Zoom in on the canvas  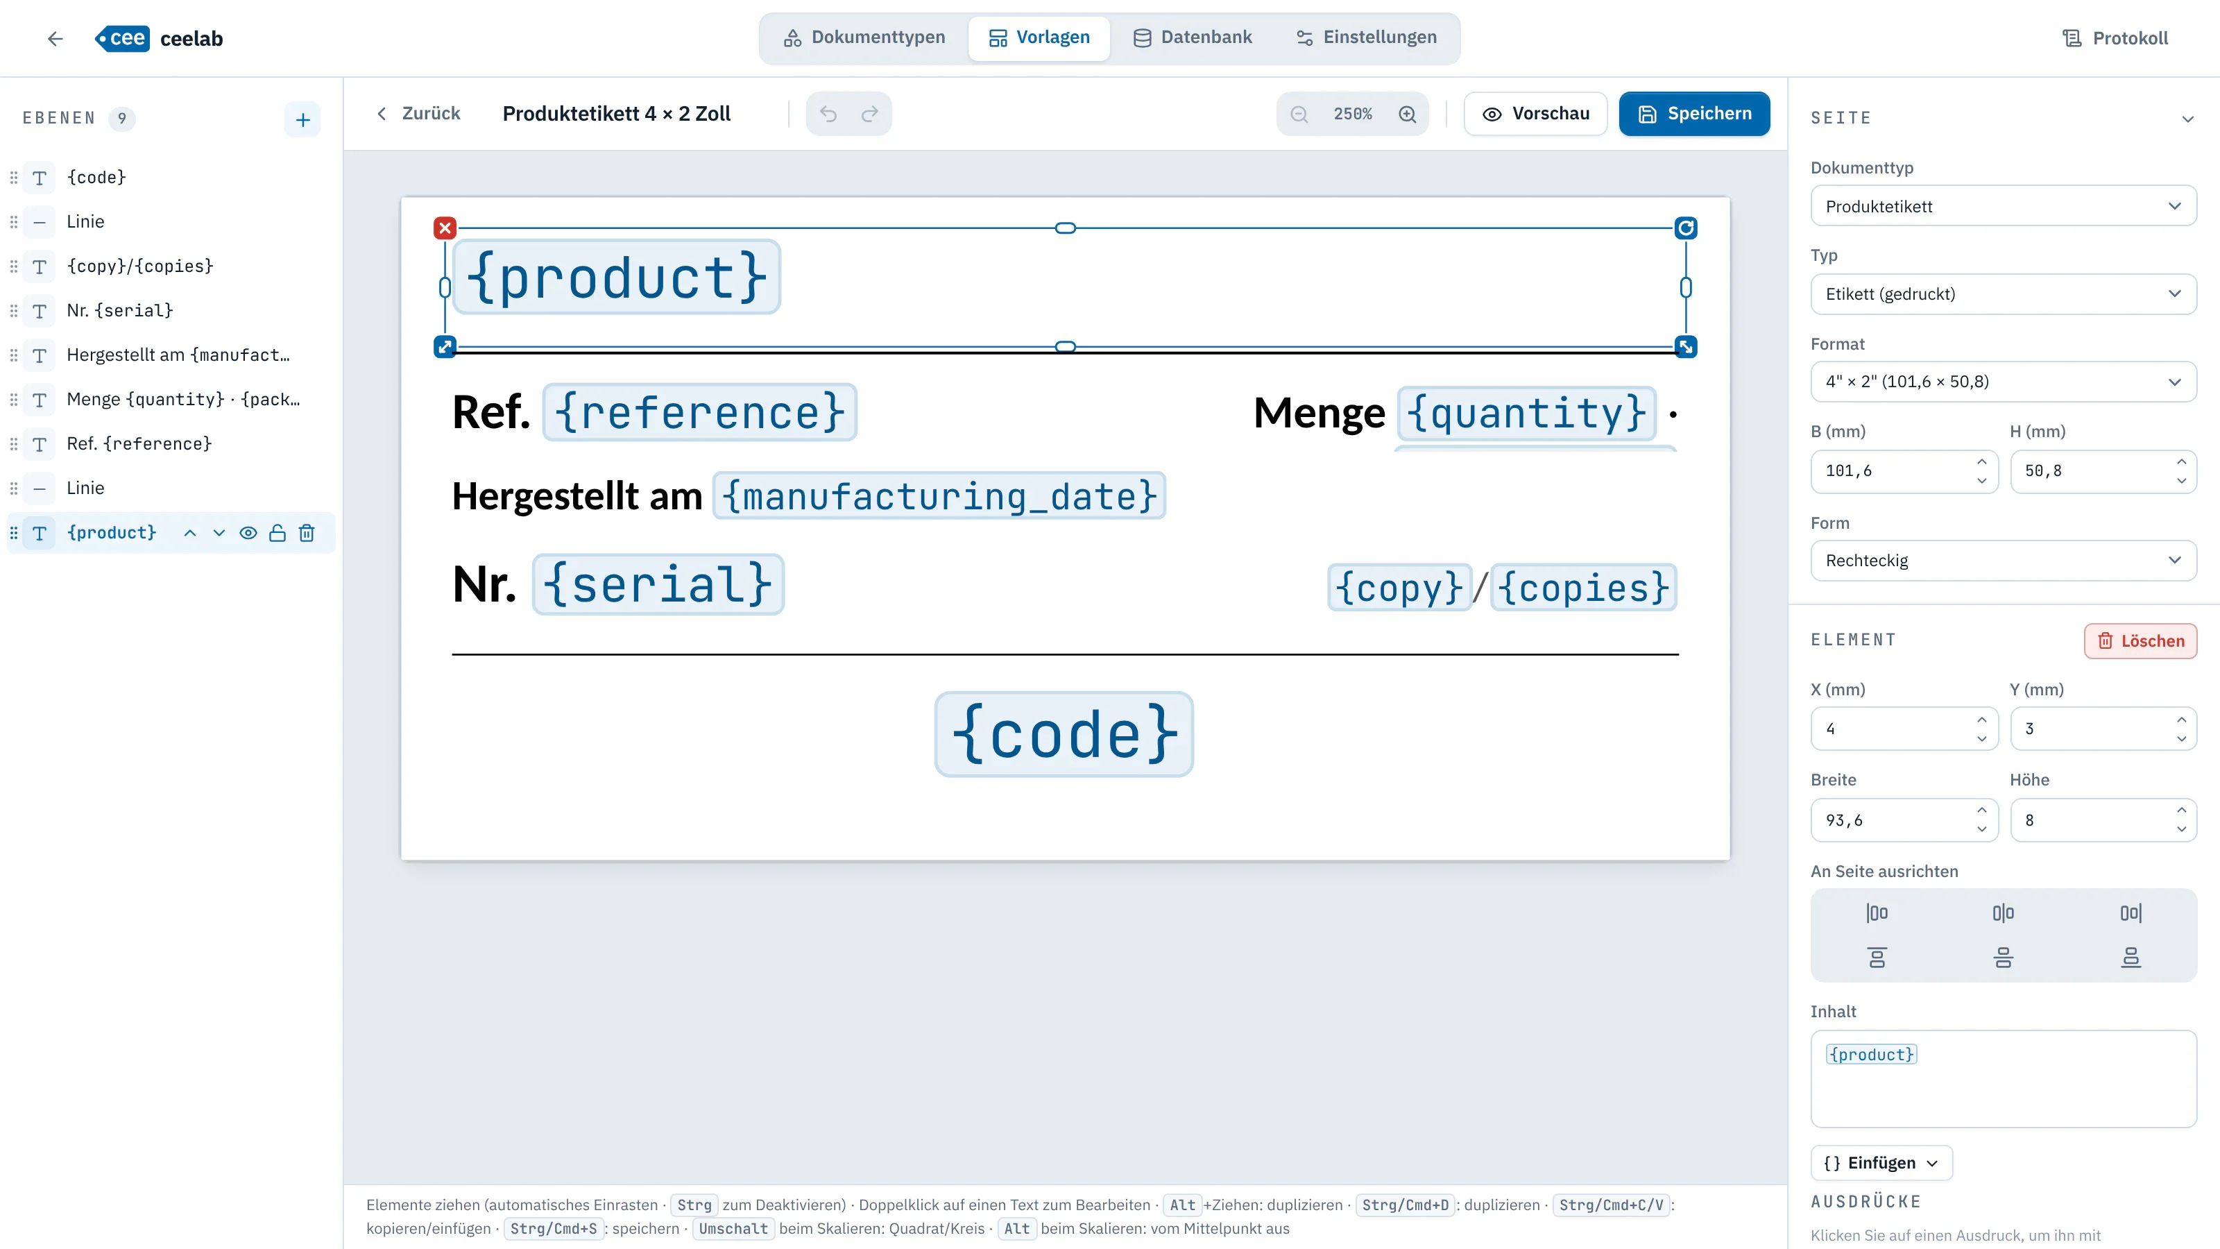pyautogui.click(x=1408, y=114)
